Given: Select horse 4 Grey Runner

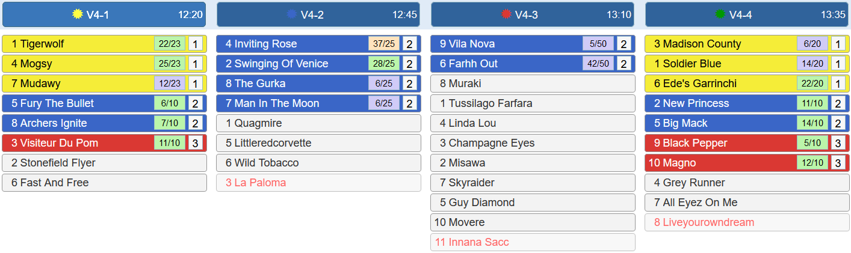Looking at the screenshot, I should (x=747, y=183).
